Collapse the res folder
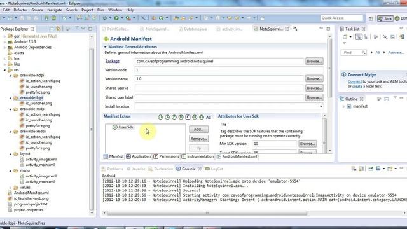This screenshot has width=407, height=229. pos(4,70)
